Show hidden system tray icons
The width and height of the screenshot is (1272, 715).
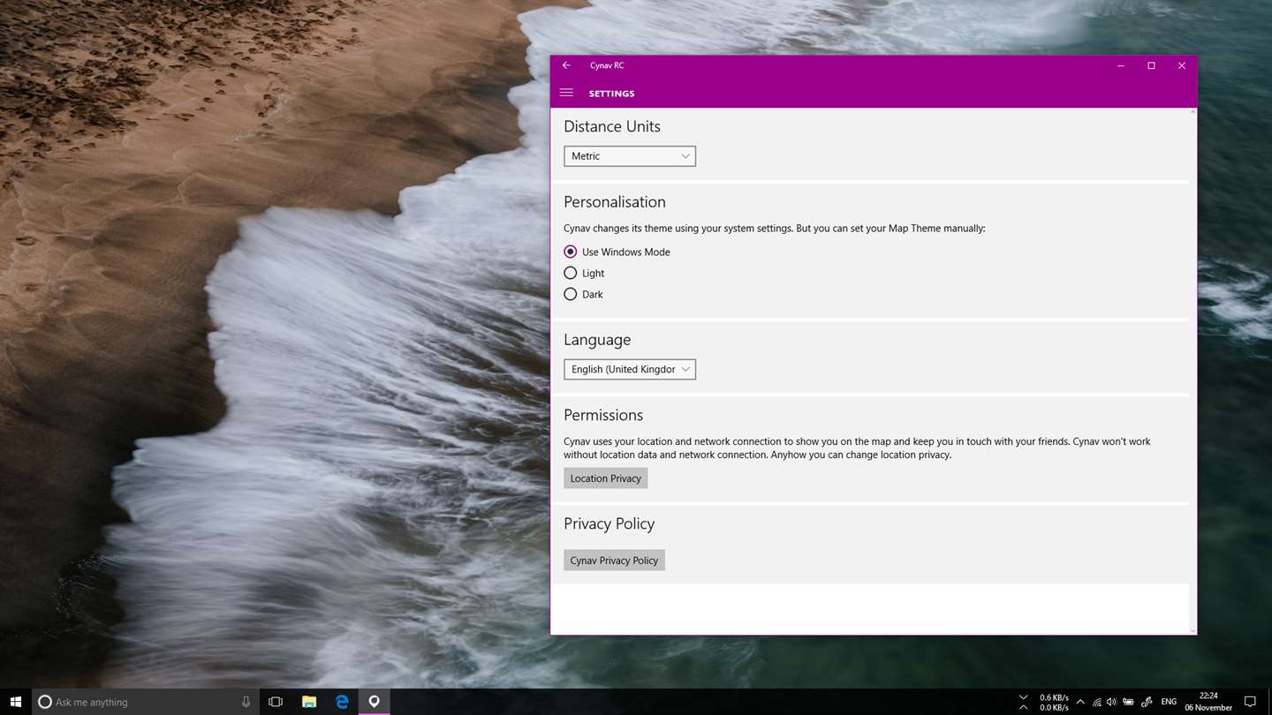click(1080, 702)
